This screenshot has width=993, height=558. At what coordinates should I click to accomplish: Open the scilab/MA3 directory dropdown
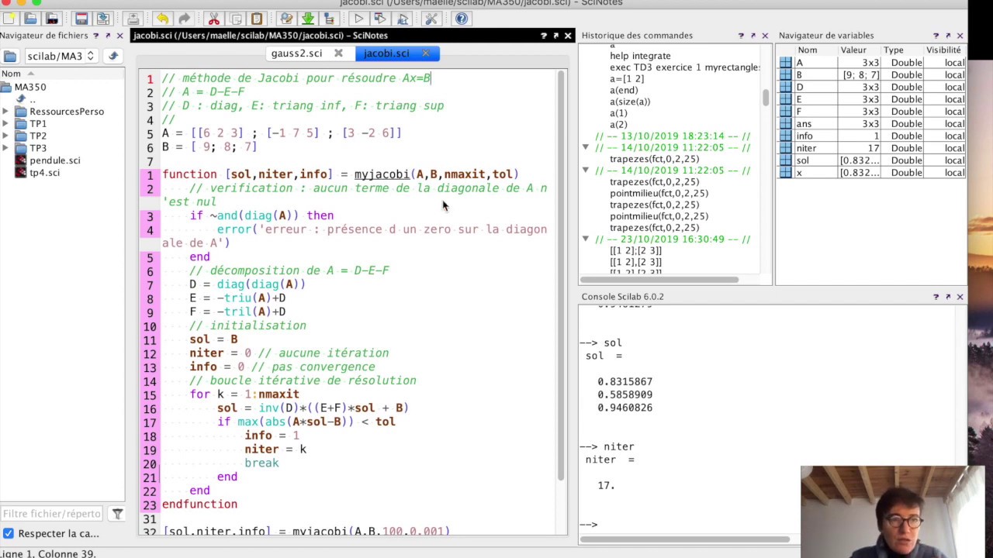[x=61, y=56]
